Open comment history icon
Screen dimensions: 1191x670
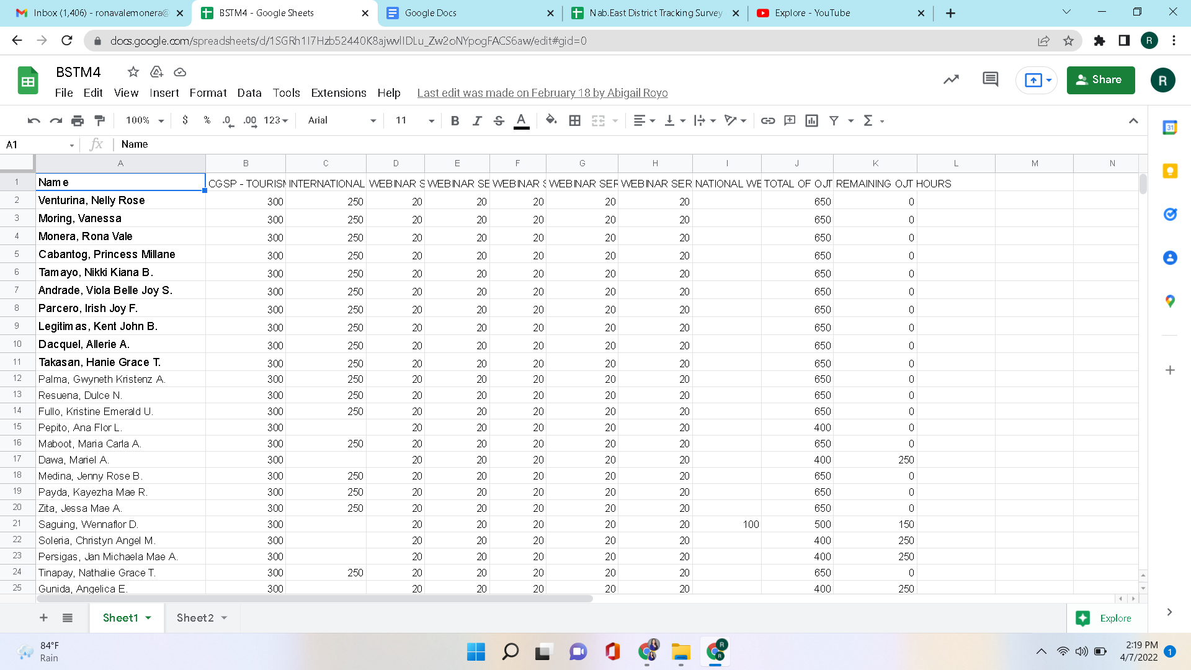(x=990, y=79)
